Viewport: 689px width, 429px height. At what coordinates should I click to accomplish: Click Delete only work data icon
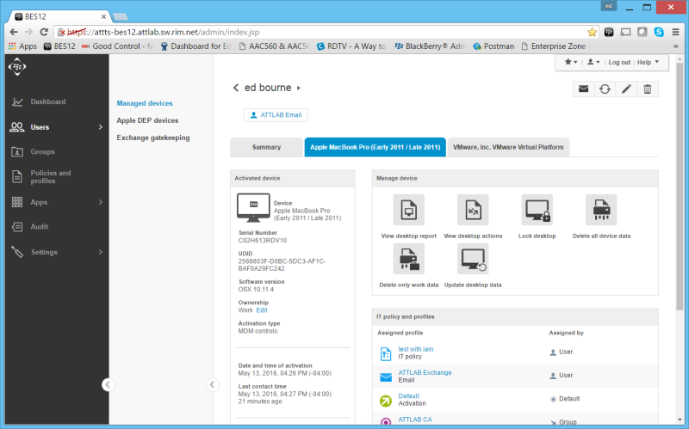(408, 259)
